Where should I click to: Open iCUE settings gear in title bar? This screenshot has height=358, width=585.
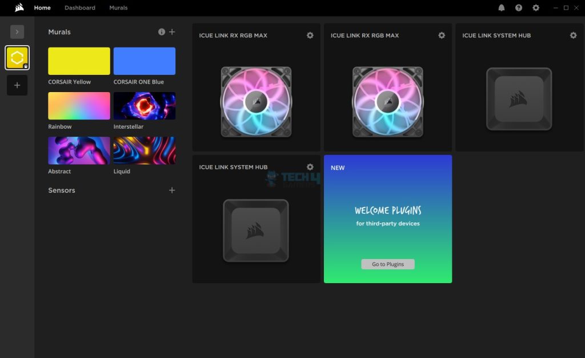click(x=536, y=8)
